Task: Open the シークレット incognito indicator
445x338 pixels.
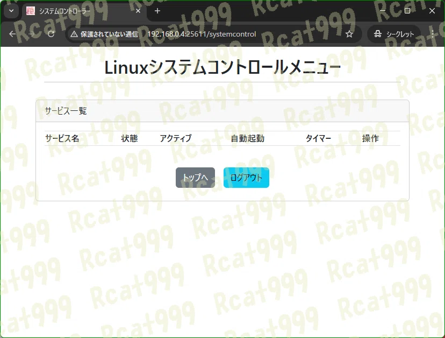Action: pos(393,34)
